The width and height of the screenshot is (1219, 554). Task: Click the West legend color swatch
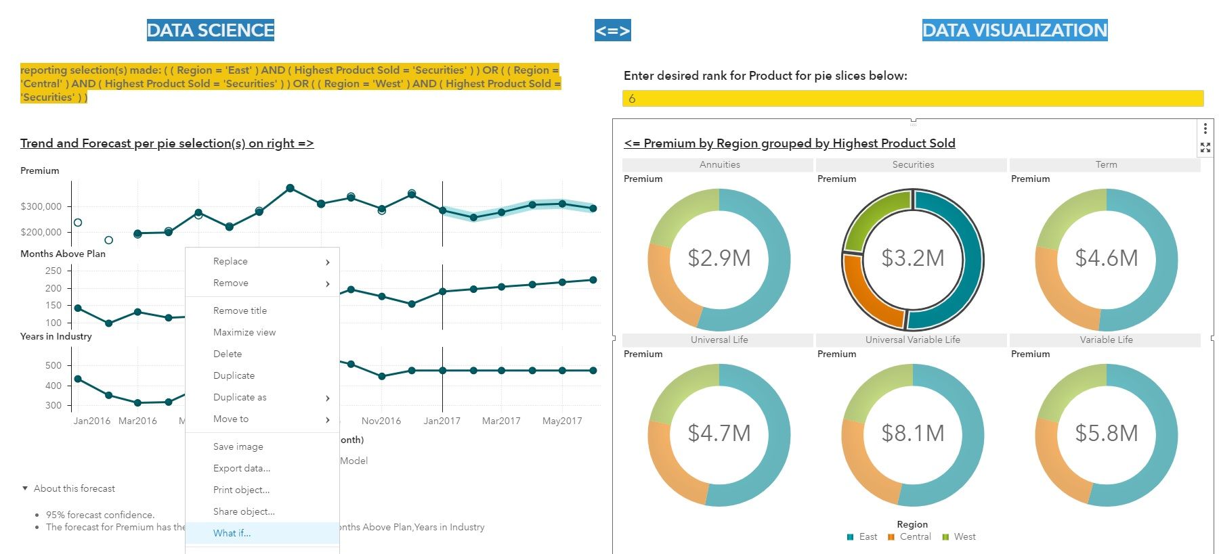(945, 537)
